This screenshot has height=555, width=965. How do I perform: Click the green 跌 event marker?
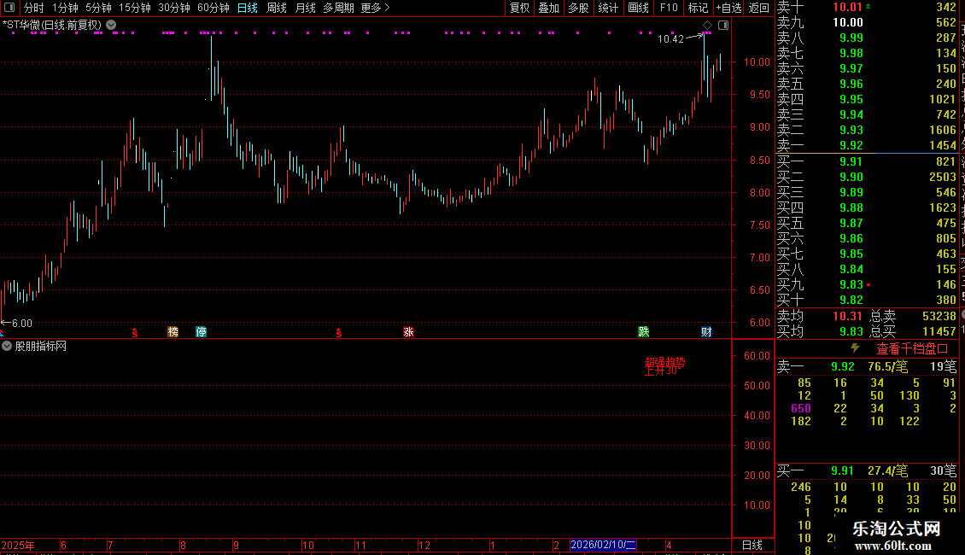pos(644,331)
